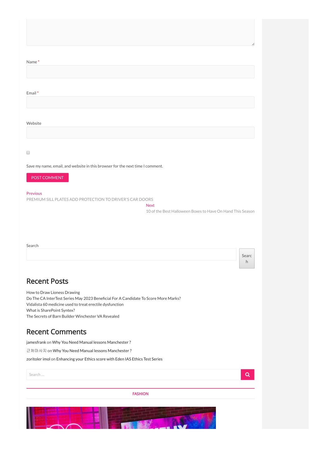Image resolution: width=319 pixels, height=452 pixels.
Task: Open jamesfrank commenter link
Action: click(x=36, y=342)
